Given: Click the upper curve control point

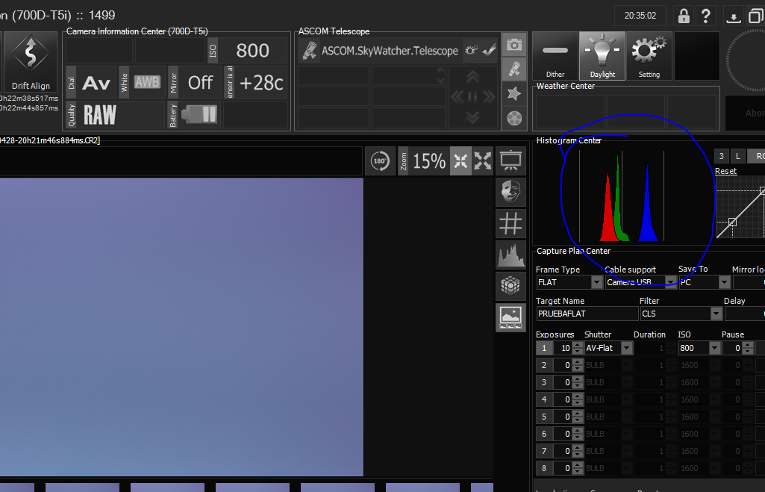Looking at the screenshot, I should 762,191.
